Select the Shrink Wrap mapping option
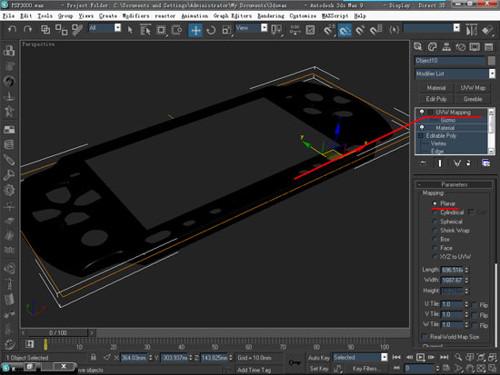This screenshot has width=500, height=375. pyautogui.click(x=451, y=231)
